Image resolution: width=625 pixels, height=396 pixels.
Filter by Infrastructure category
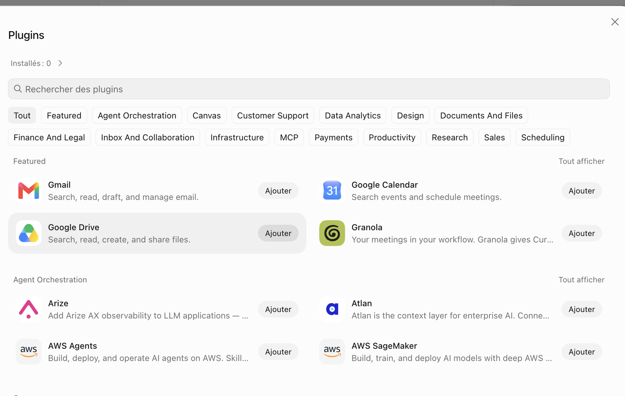[x=237, y=137]
